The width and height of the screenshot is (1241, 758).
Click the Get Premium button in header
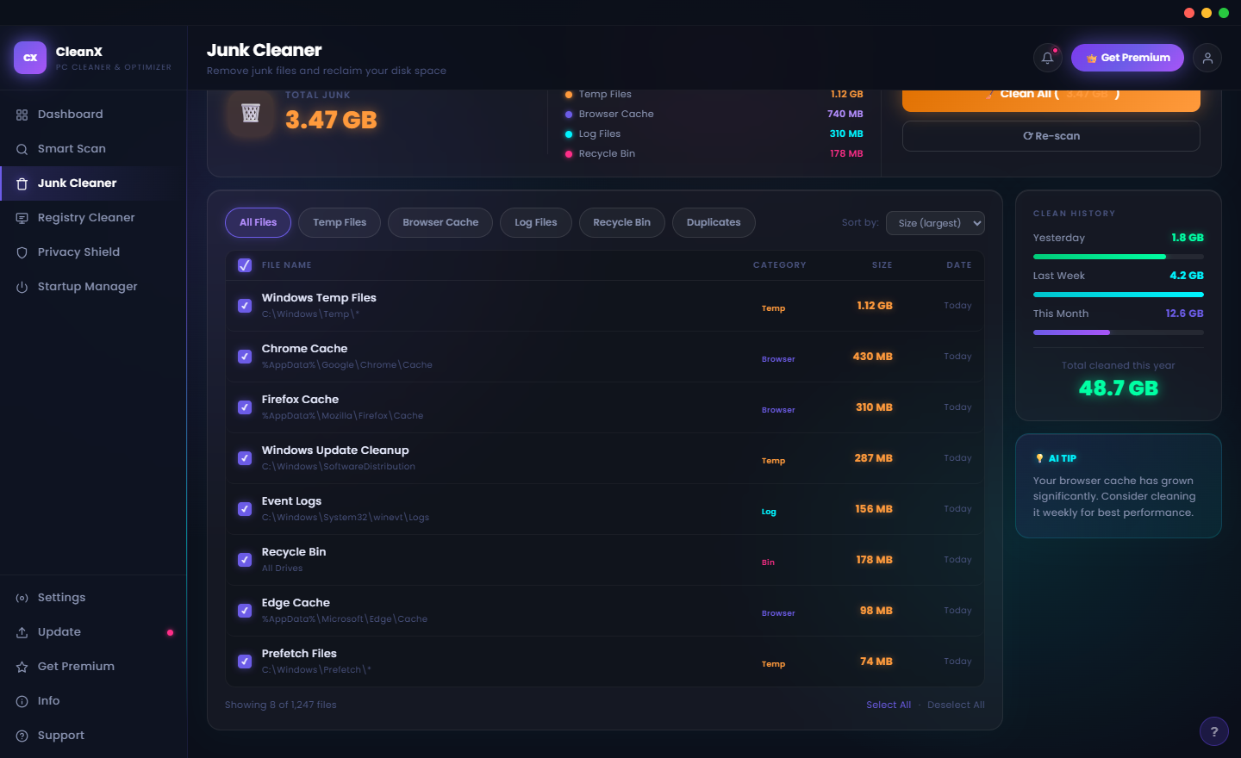pos(1127,58)
